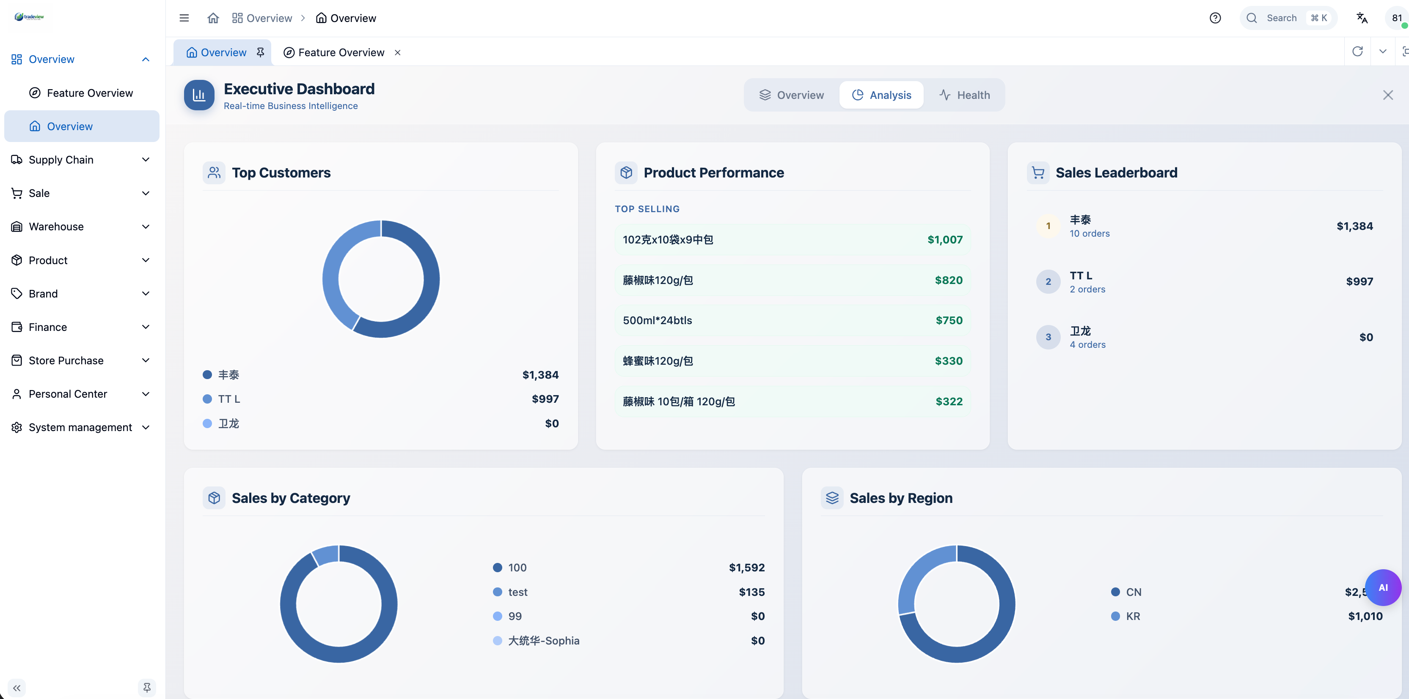
Task: Select the Analysis tab
Action: (881, 95)
